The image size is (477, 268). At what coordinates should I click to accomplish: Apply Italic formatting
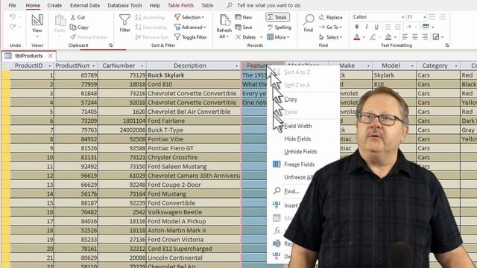[367, 27]
